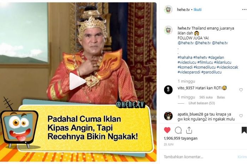The image size is (247, 164).
Task: Reply to vito_9357 via Balas
Action: [x=221, y=97]
